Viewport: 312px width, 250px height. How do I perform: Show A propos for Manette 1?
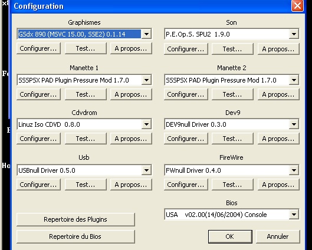[131, 94]
